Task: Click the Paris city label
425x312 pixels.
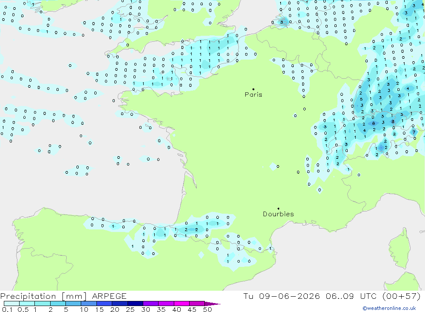Action: pos(253,94)
